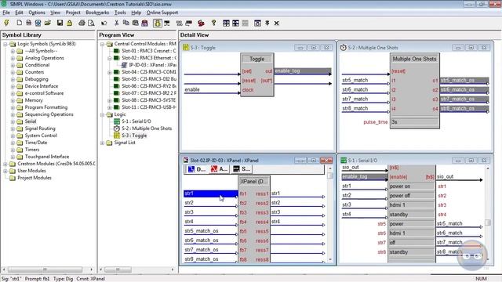
Task: Click the XPanel window vertical scrollbar
Action: (330, 214)
